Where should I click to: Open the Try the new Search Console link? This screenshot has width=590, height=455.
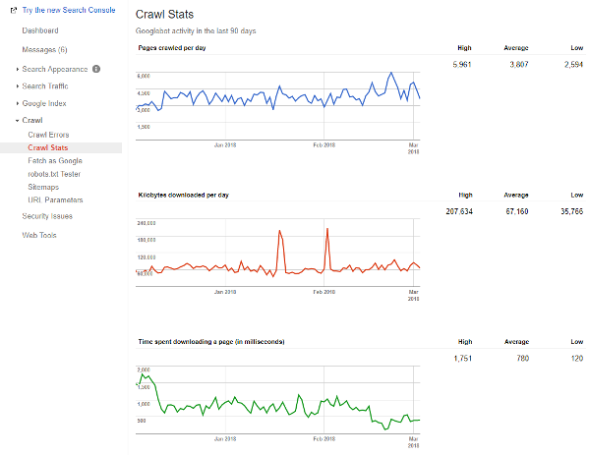click(x=67, y=9)
